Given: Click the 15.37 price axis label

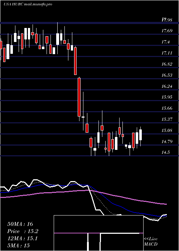Looking at the screenshot, I should tap(167, 119).
